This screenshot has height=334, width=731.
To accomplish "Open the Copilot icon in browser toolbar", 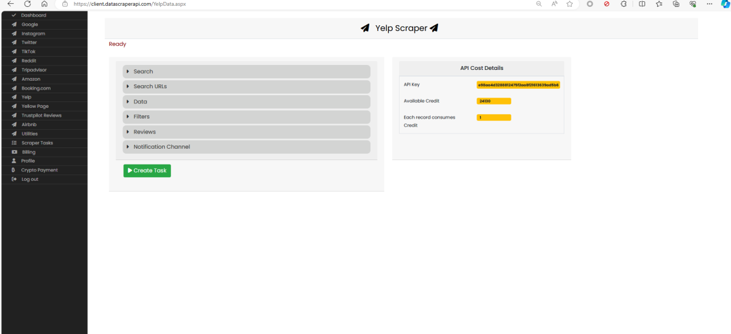I will 725,4.
